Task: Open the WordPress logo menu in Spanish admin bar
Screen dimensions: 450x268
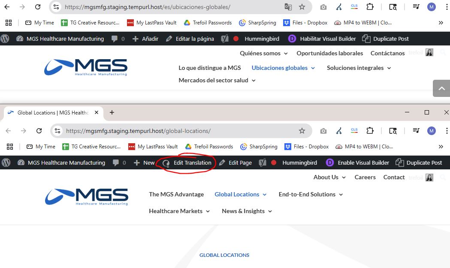Action: tap(5, 39)
